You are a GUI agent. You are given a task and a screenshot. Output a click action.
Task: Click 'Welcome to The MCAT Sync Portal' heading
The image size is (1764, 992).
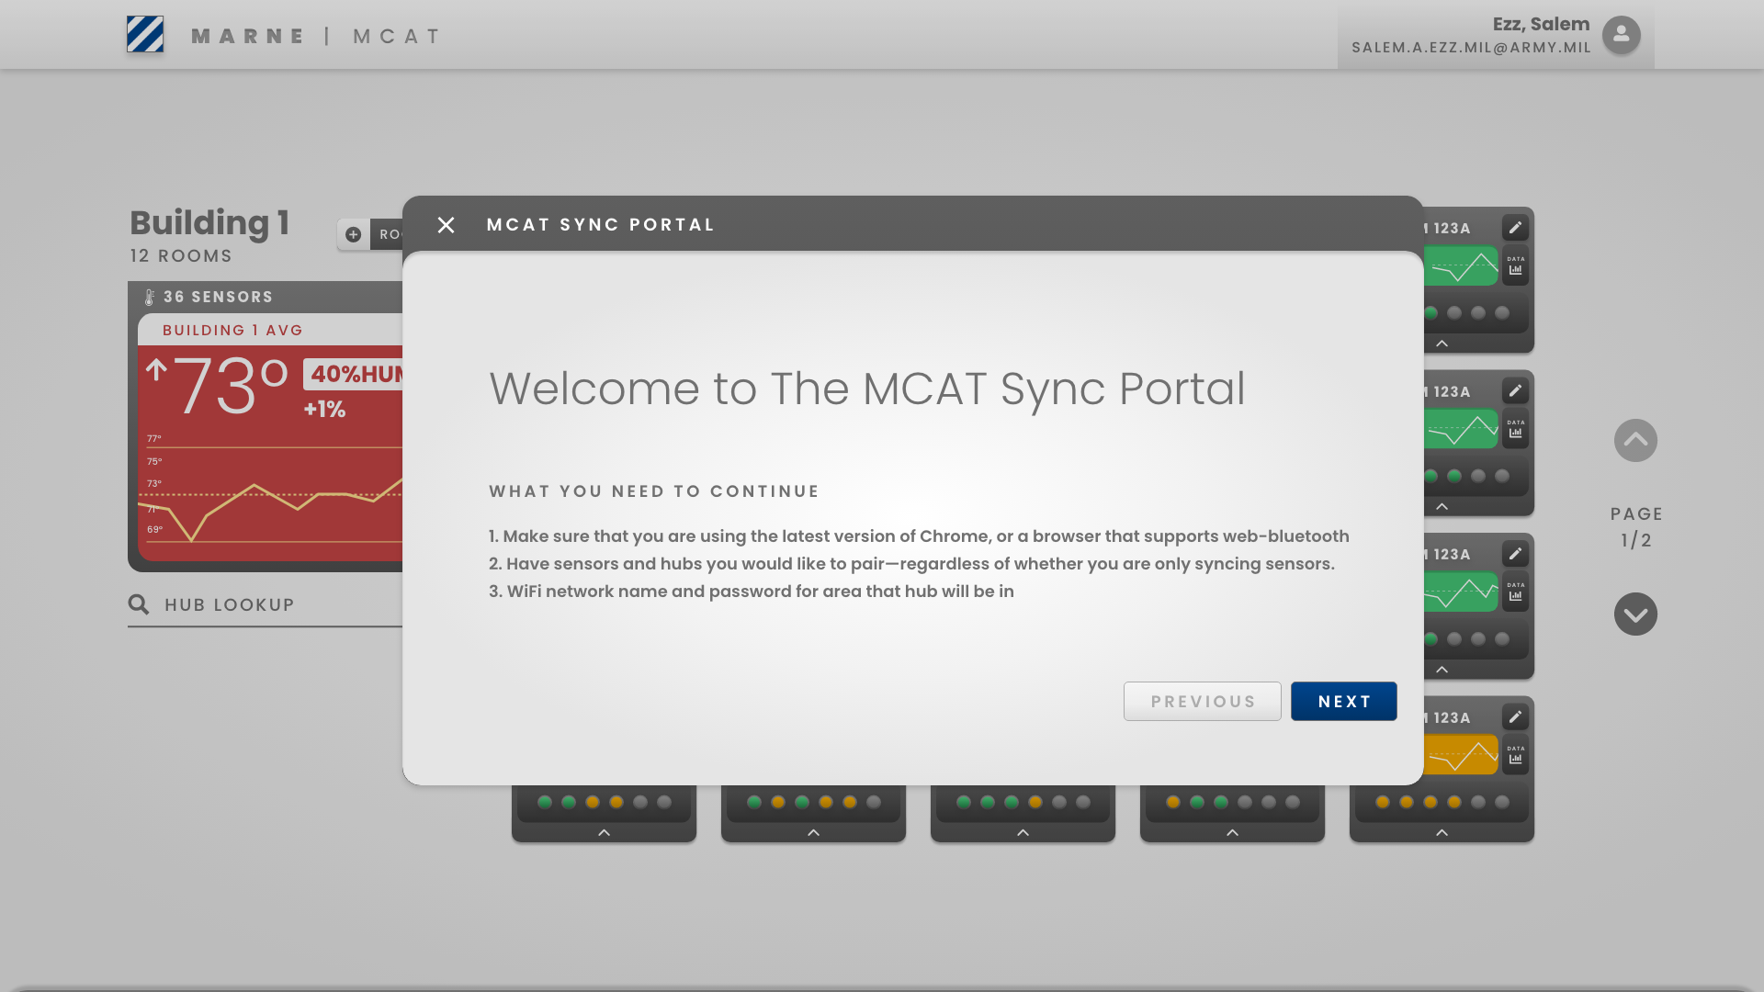tap(866, 389)
